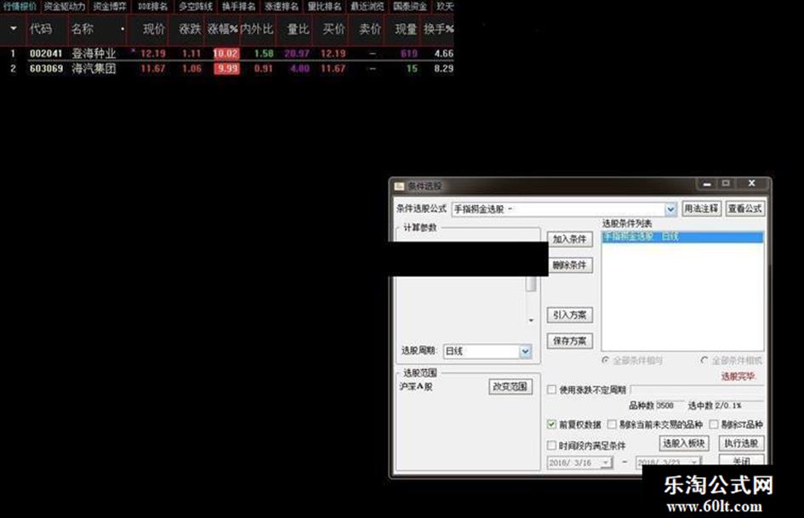Viewport: 804px width, 518px height.
Task: Sort by the 名称 column header
Action: coord(83,29)
